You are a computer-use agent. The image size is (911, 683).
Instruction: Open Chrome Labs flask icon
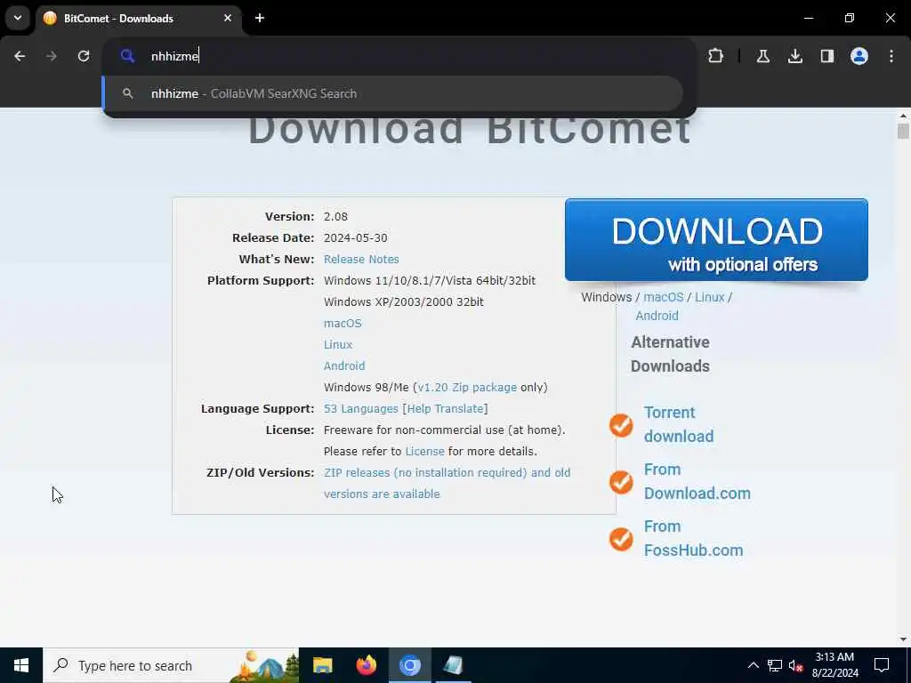point(762,56)
